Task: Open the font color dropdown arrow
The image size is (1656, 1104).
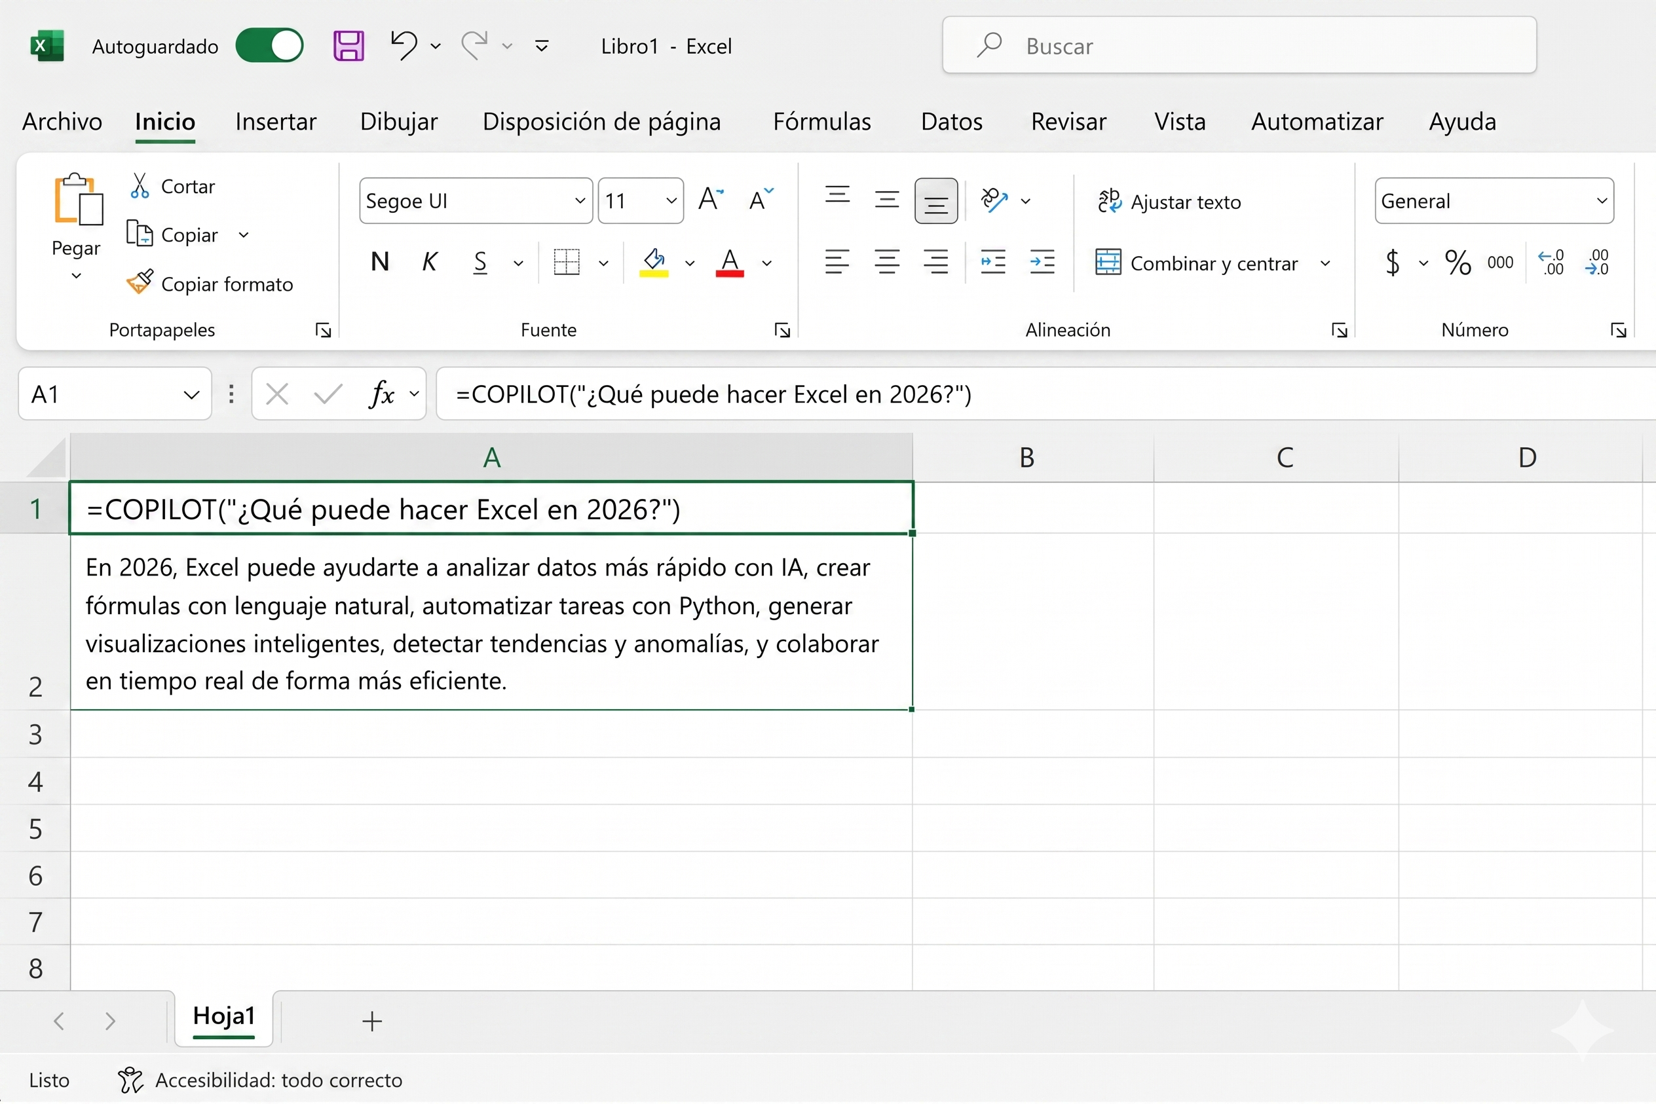Action: [x=767, y=263]
